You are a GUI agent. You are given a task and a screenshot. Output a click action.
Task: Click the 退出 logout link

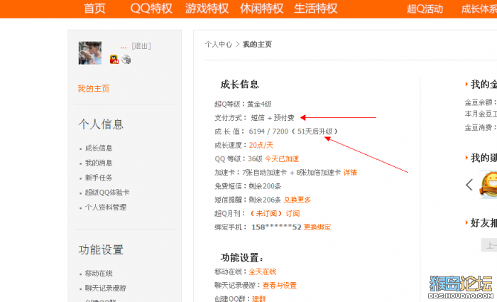(141, 46)
